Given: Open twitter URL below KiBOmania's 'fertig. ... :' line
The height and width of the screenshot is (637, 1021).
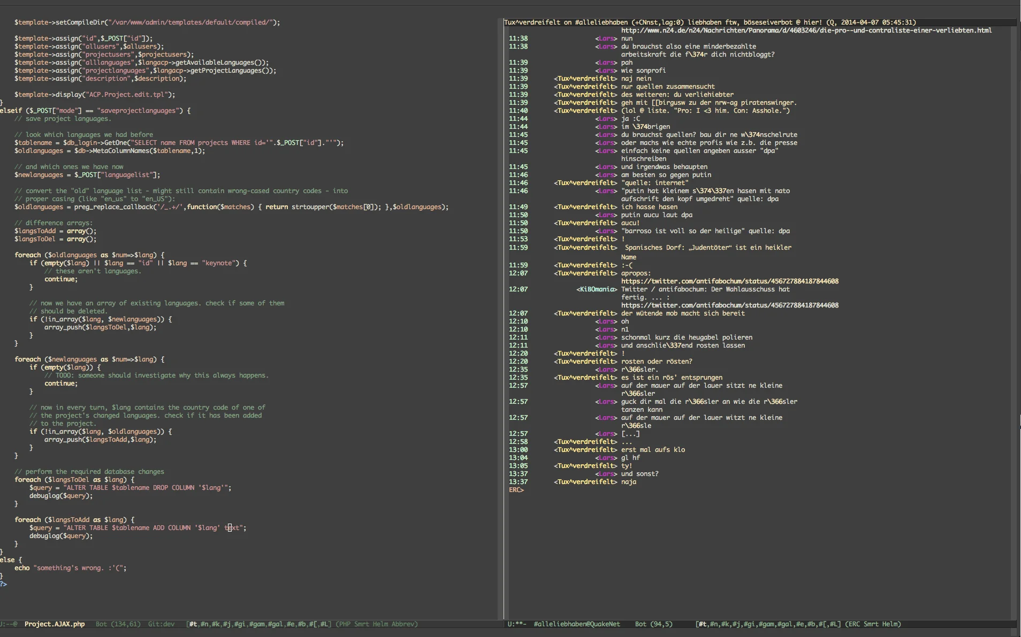Looking at the screenshot, I should 730,305.
